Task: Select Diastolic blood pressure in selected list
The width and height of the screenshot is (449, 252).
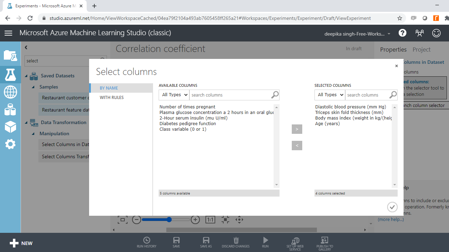Action: pyautogui.click(x=350, y=107)
